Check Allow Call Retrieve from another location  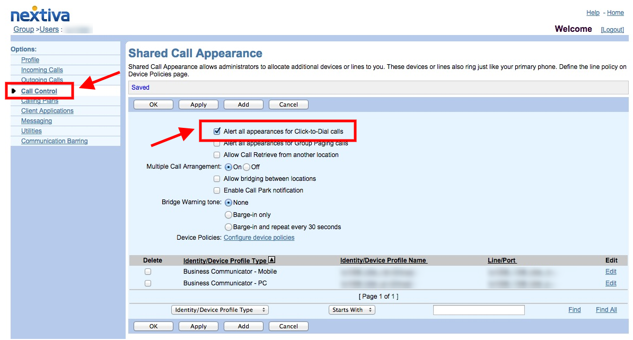(x=217, y=154)
